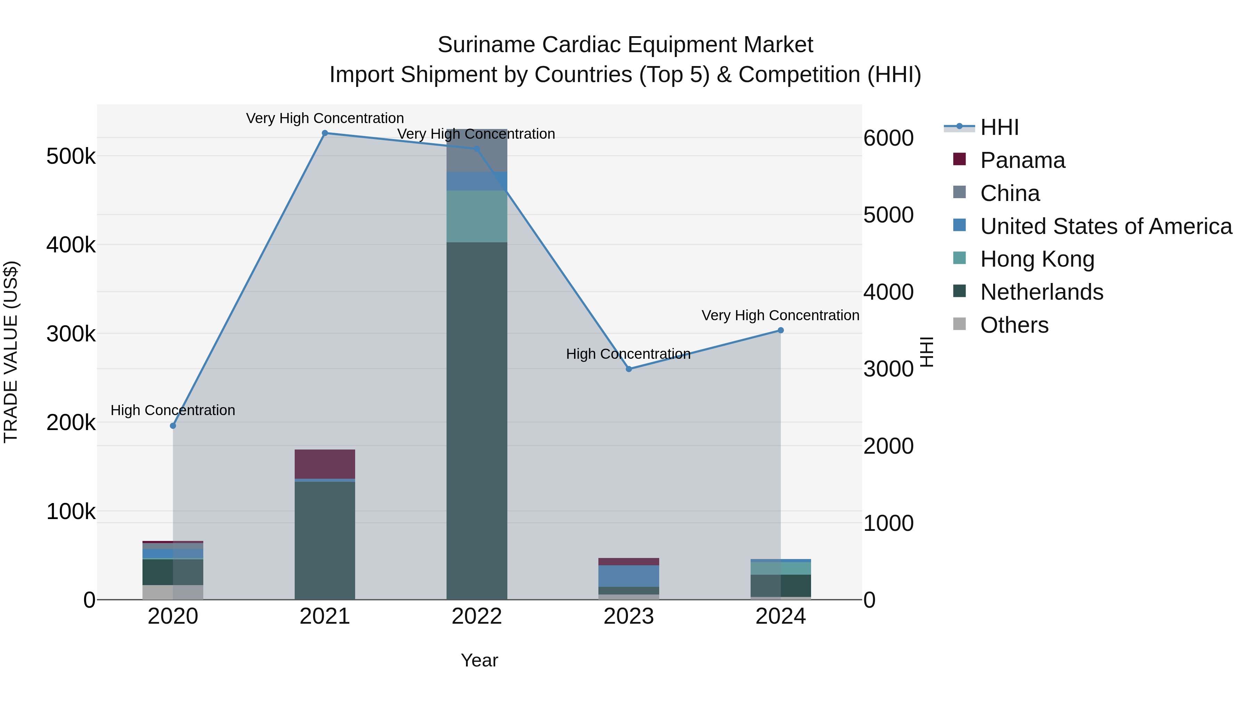Select the 2023 HHI data point
This screenshot has width=1251, height=704.
point(629,369)
